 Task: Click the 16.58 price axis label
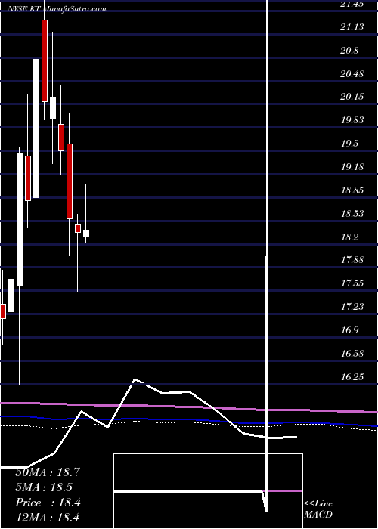(x=352, y=354)
